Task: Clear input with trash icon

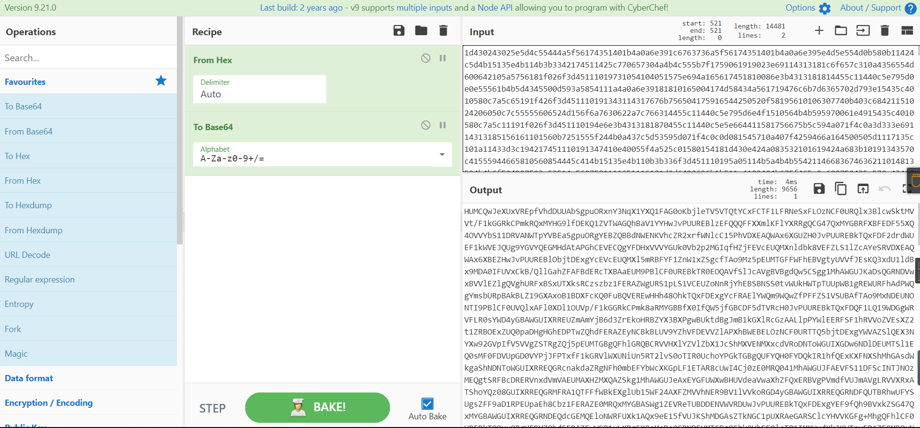Action: (884, 31)
